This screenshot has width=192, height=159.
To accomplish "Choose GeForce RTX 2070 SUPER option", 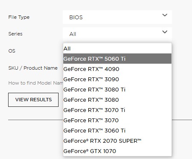I will 117,141.
